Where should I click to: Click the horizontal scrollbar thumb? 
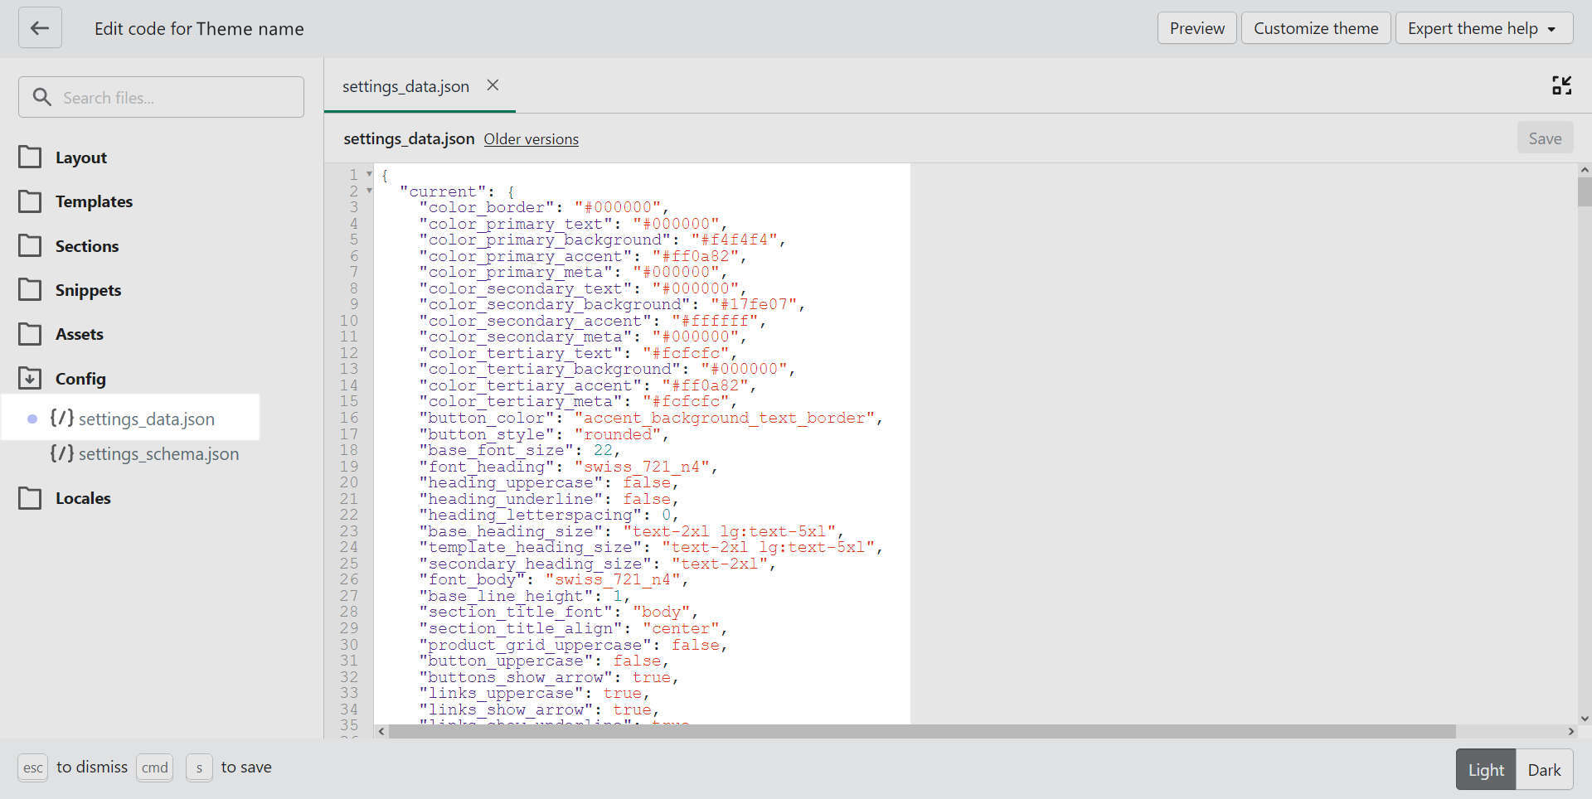[922, 732]
